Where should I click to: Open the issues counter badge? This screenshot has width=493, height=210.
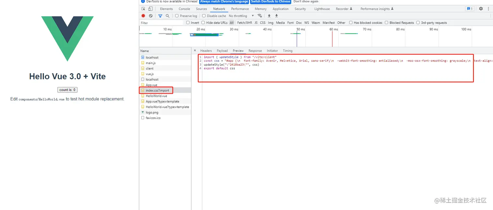(x=470, y=9)
